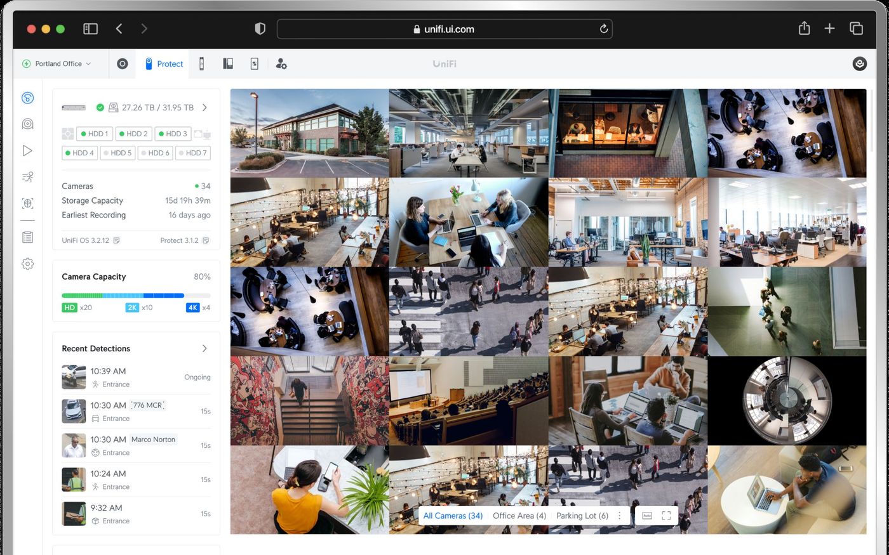This screenshot has width=889, height=555.
Task: Open the admins and users icon
Action: pos(281,64)
